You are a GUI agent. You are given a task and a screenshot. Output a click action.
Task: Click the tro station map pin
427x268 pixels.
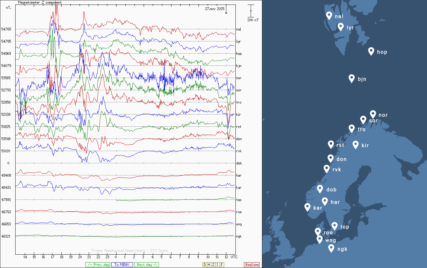point(352,129)
